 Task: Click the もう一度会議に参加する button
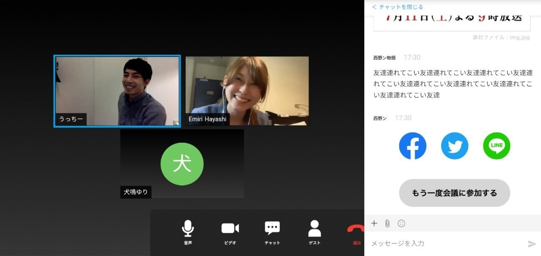click(454, 192)
